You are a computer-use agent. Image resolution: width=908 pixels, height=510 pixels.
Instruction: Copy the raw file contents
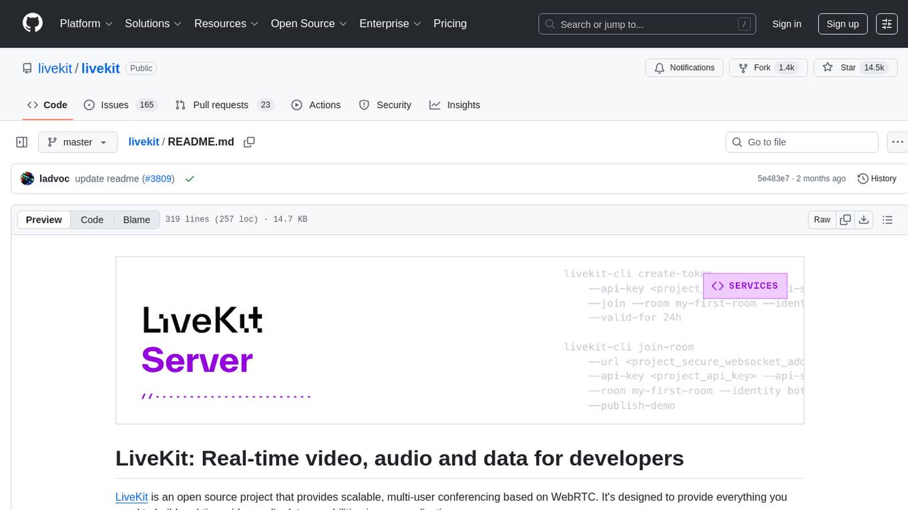845,220
